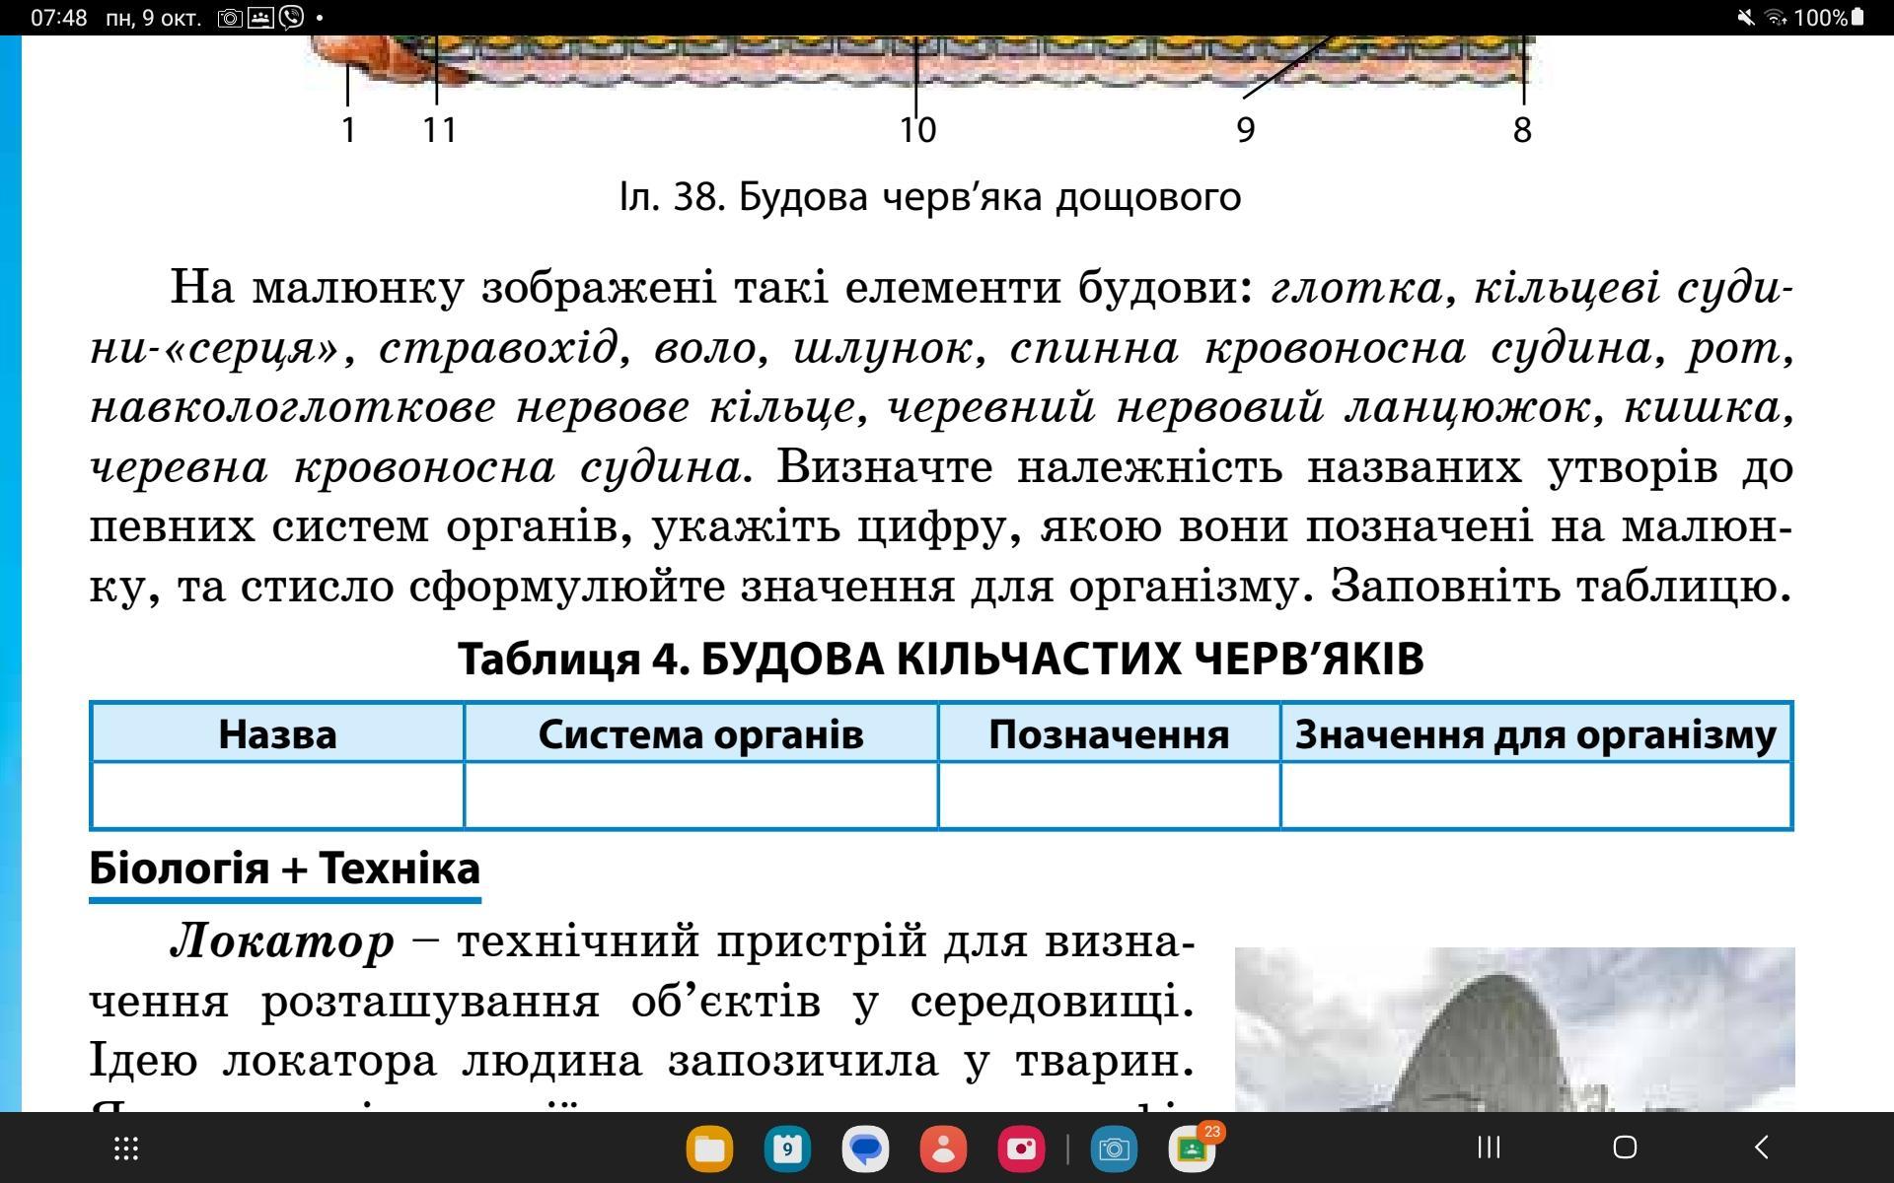1894x1183 pixels.
Task: Tap the empty cell under Система органів
Action: pyautogui.click(x=700, y=795)
